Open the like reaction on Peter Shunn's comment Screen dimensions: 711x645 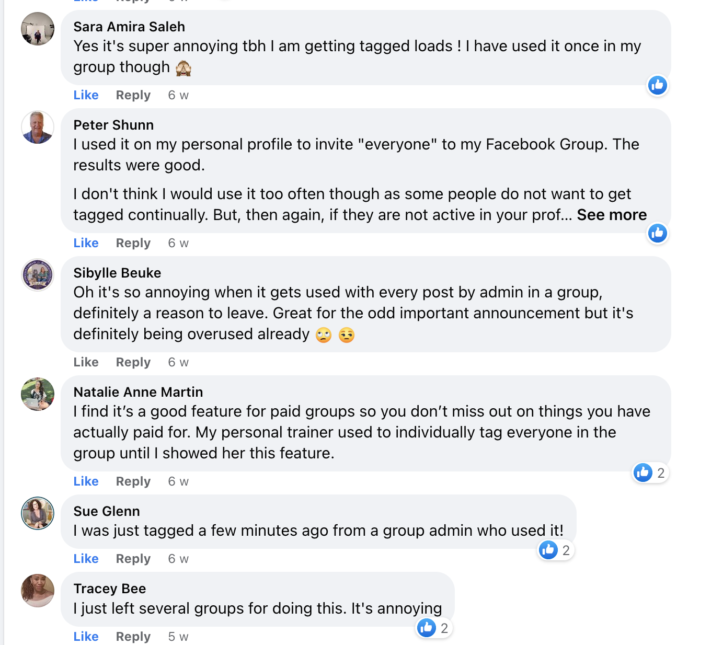(x=657, y=233)
